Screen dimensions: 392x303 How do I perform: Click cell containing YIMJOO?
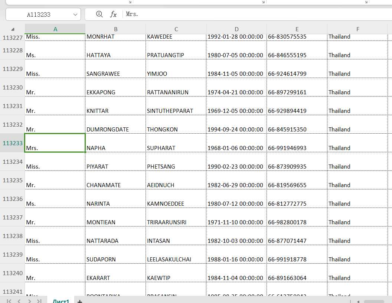[x=176, y=69]
